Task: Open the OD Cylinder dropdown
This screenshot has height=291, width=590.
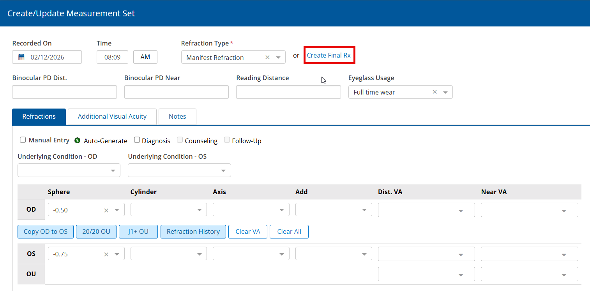Action: click(199, 210)
